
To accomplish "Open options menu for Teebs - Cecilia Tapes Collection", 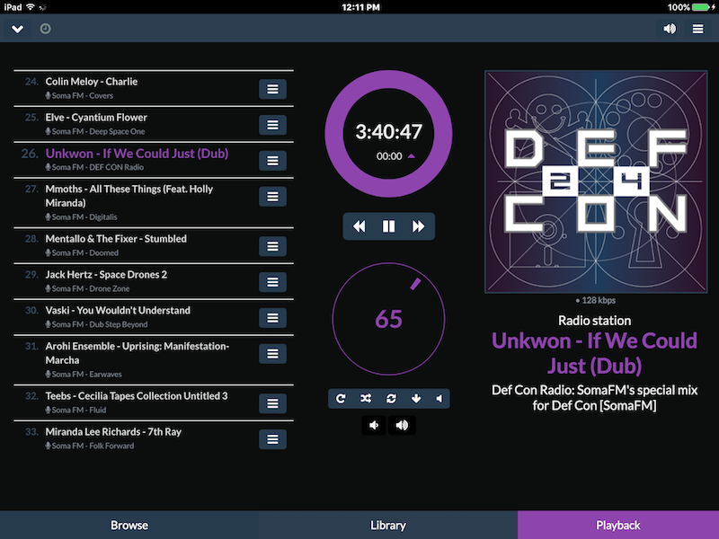I will click(x=272, y=403).
